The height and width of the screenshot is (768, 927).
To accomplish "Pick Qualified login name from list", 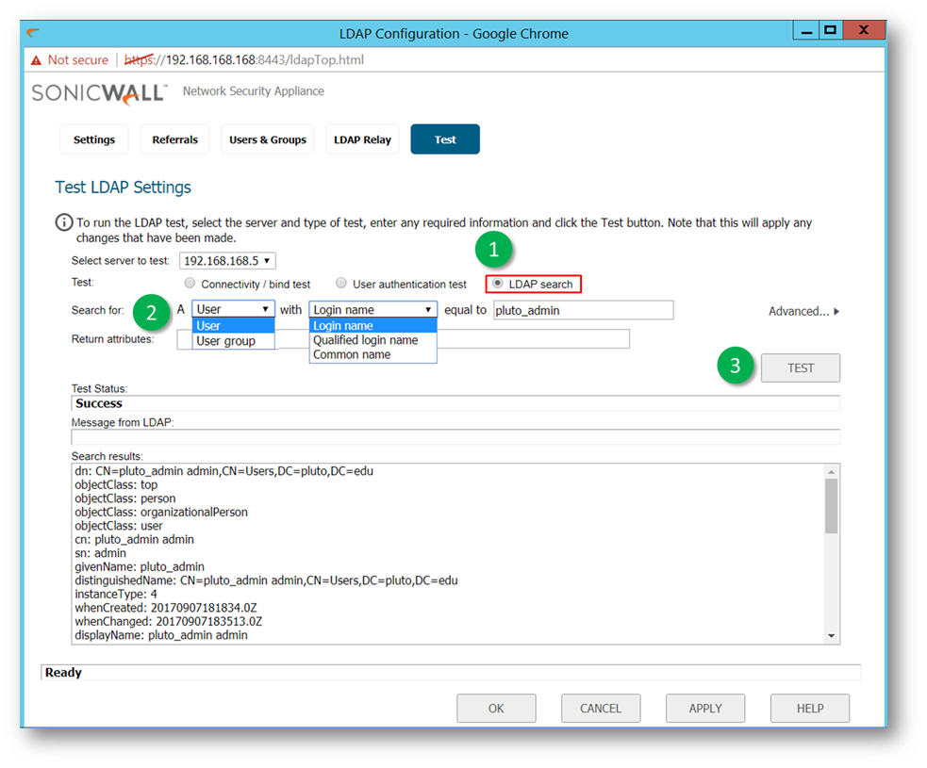I will [365, 340].
